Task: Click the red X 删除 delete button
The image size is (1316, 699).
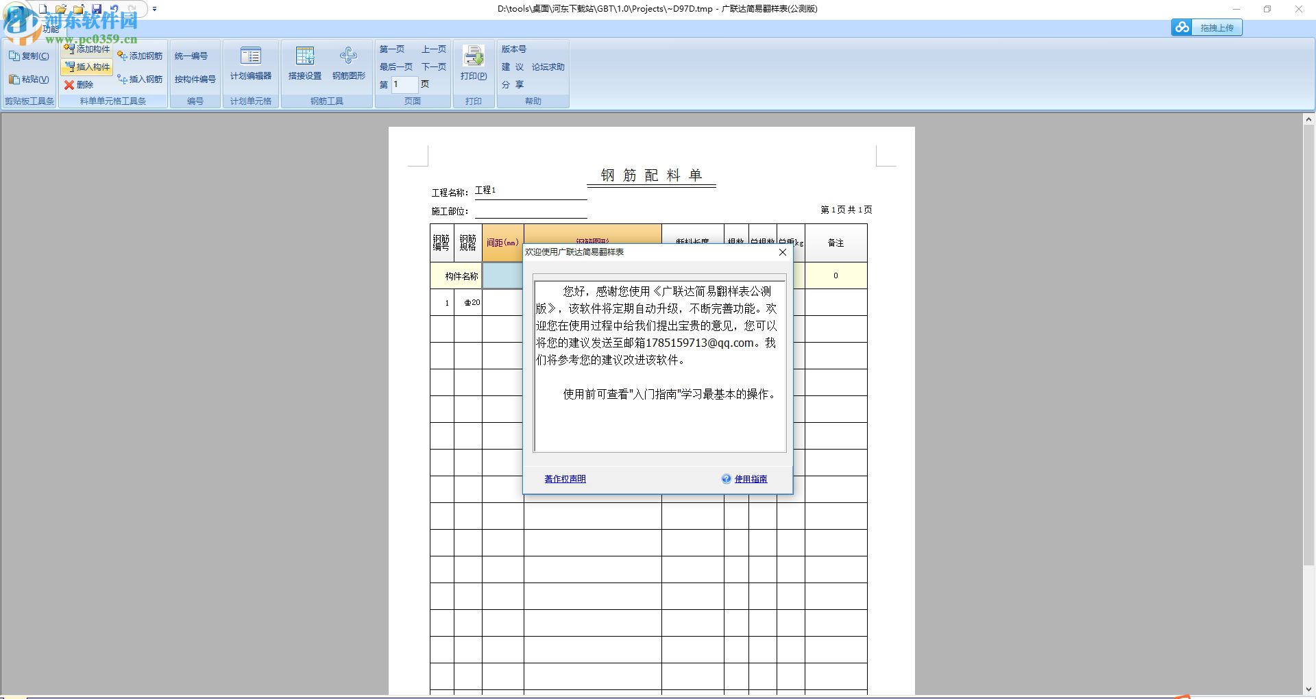Action: [79, 85]
